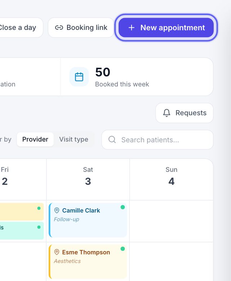Image resolution: width=231 pixels, height=281 pixels.
Task: Click the green status dot on Camille Clark
Action: [123, 207]
